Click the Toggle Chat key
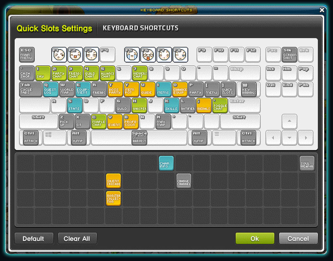Viewport: 333px width, 261px height. [220, 106]
